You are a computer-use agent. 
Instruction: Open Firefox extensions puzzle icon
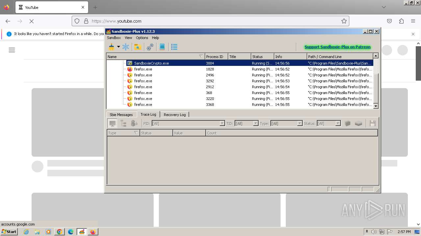(401, 21)
